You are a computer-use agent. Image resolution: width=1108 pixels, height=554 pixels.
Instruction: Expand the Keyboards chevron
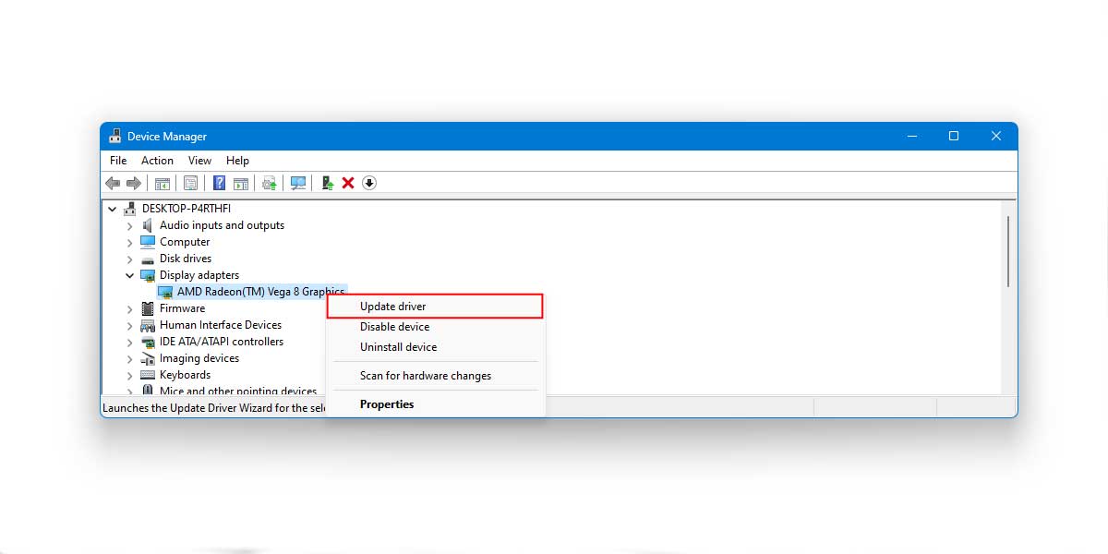130,375
